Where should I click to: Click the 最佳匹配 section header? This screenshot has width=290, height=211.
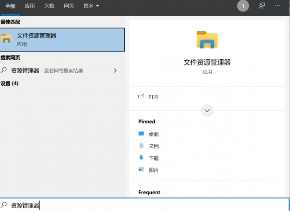click(10, 22)
